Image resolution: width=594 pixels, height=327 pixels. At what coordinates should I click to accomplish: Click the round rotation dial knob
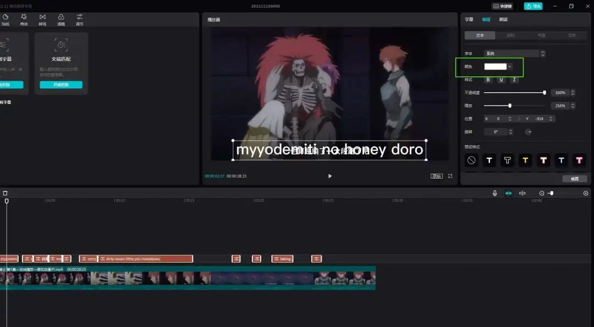point(529,132)
